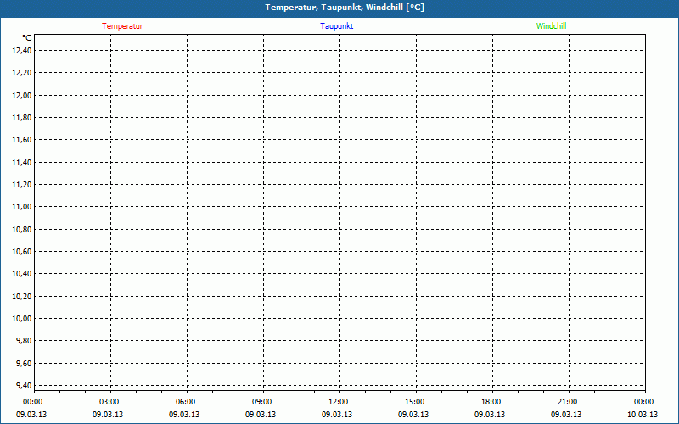
Task: Click the 21:00 time axis label
Action: (567, 402)
